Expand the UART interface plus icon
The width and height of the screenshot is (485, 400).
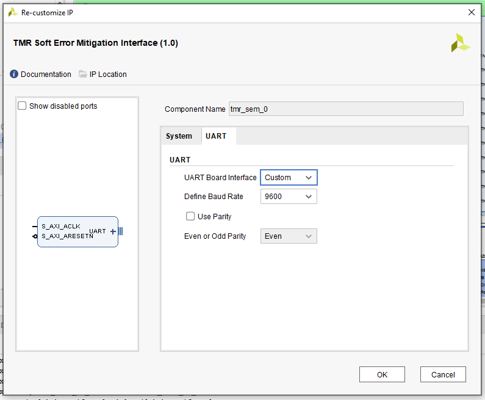pyautogui.click(x=113, y=231)
